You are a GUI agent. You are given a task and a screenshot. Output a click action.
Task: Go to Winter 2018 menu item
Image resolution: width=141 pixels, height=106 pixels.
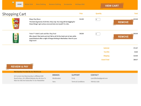coord(29,4)
